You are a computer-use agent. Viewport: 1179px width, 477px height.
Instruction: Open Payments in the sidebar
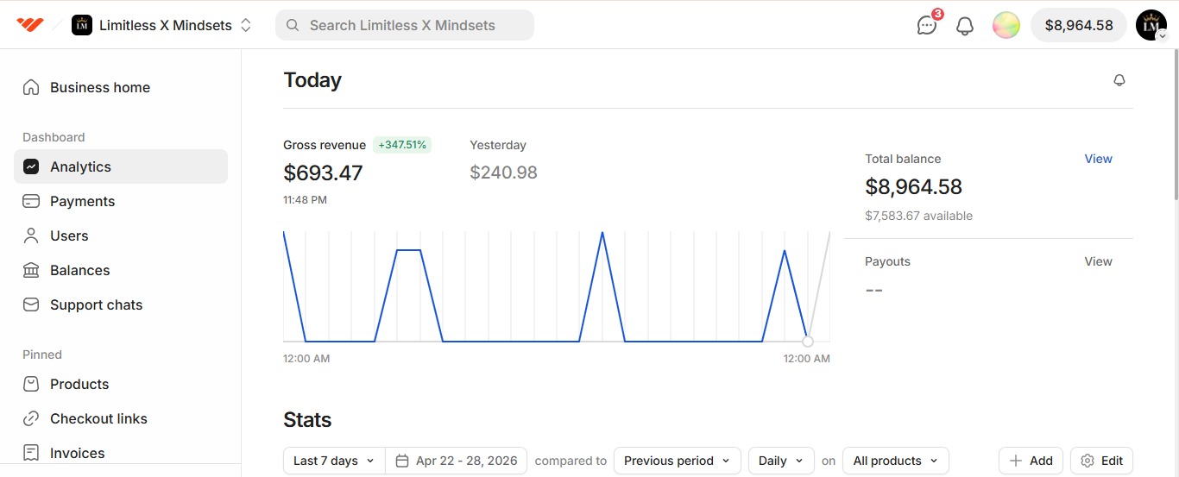tap(121, 201)
